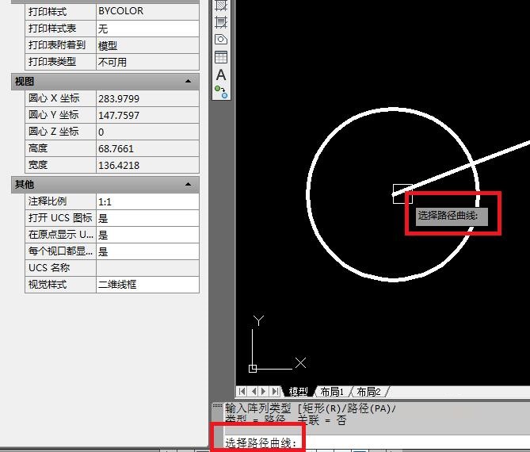This screenshot has width=530, height=452.
Task: Jump to first layout tab arrow
Action: tap(242, 392)
